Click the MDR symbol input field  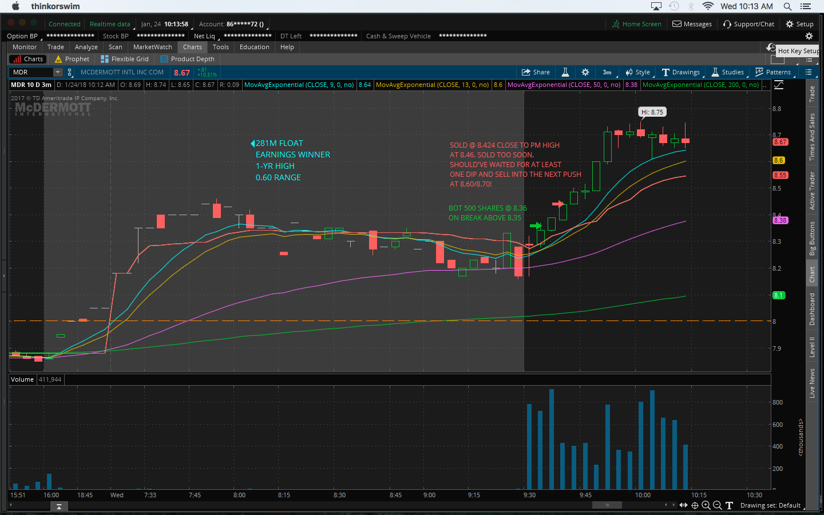[31, 72]
